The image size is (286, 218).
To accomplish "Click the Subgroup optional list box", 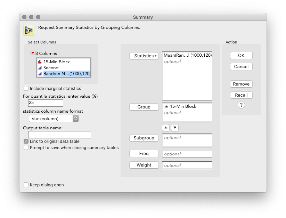I will click(187, 140).
